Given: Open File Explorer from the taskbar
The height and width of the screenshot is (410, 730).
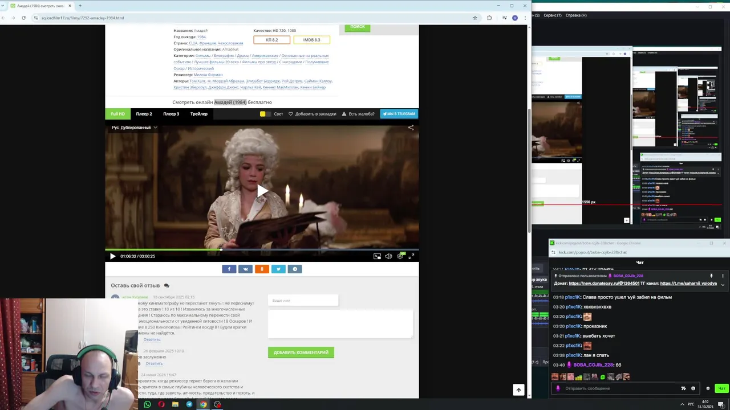Looking at the screenshot, I should pyautogui.click(x=175, y=404).
